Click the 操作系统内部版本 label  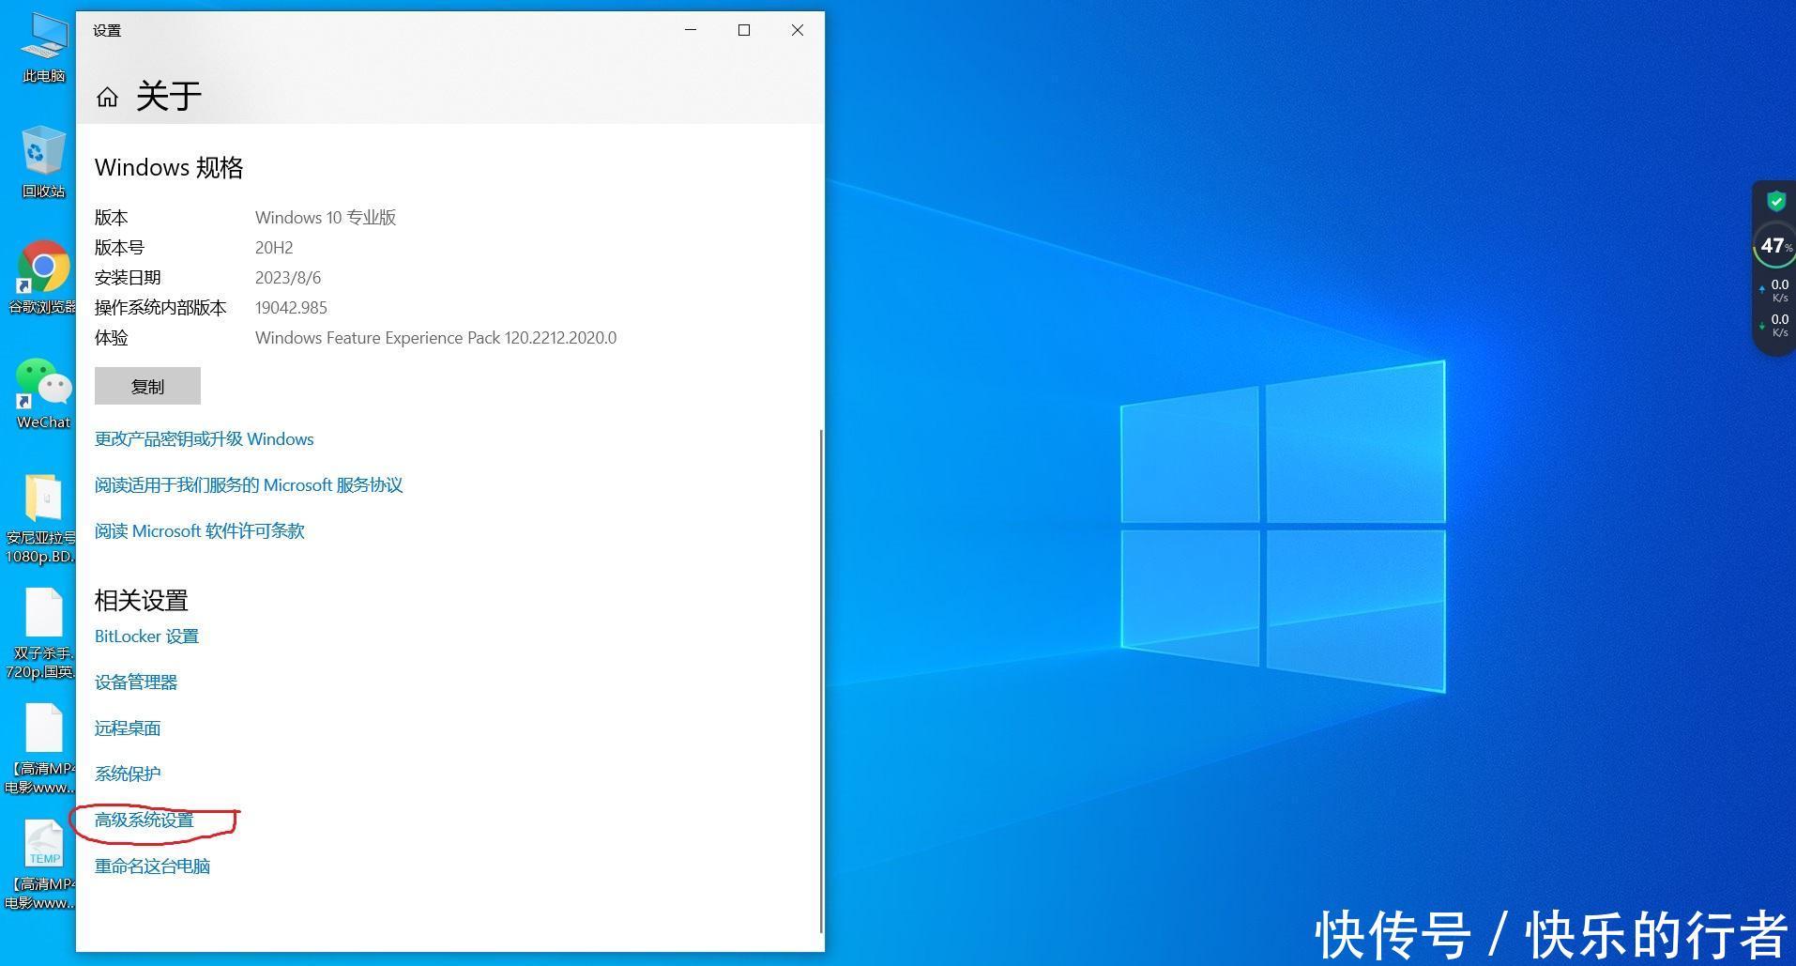160,307
